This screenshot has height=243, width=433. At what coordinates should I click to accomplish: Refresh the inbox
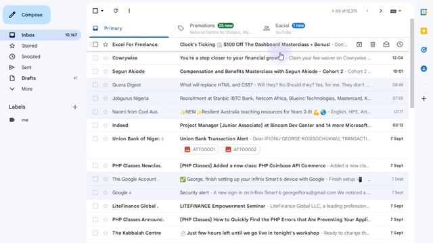click(116, 11)
